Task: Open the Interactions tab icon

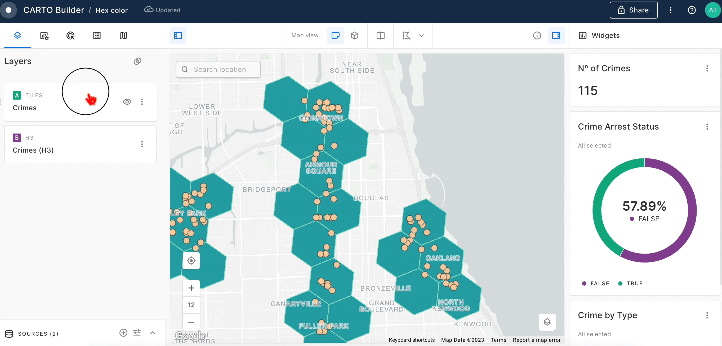Action: point(70,36)
